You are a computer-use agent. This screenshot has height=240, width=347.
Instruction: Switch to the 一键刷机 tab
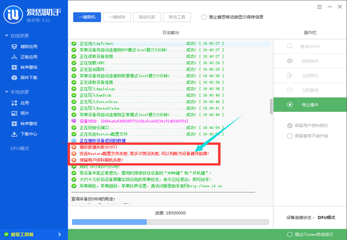(x=87, y=17)
